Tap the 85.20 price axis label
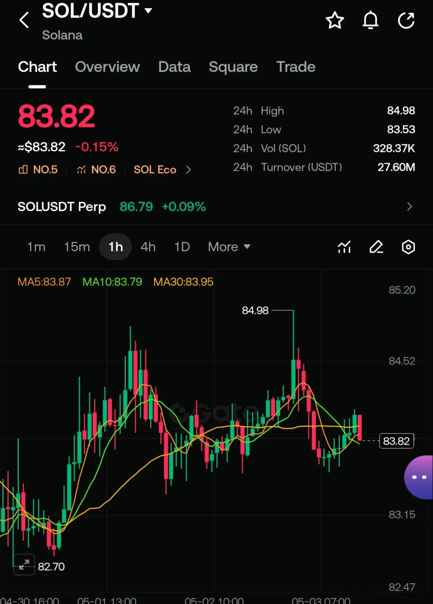The image size is (433, 604). click(x=402, y=290)
